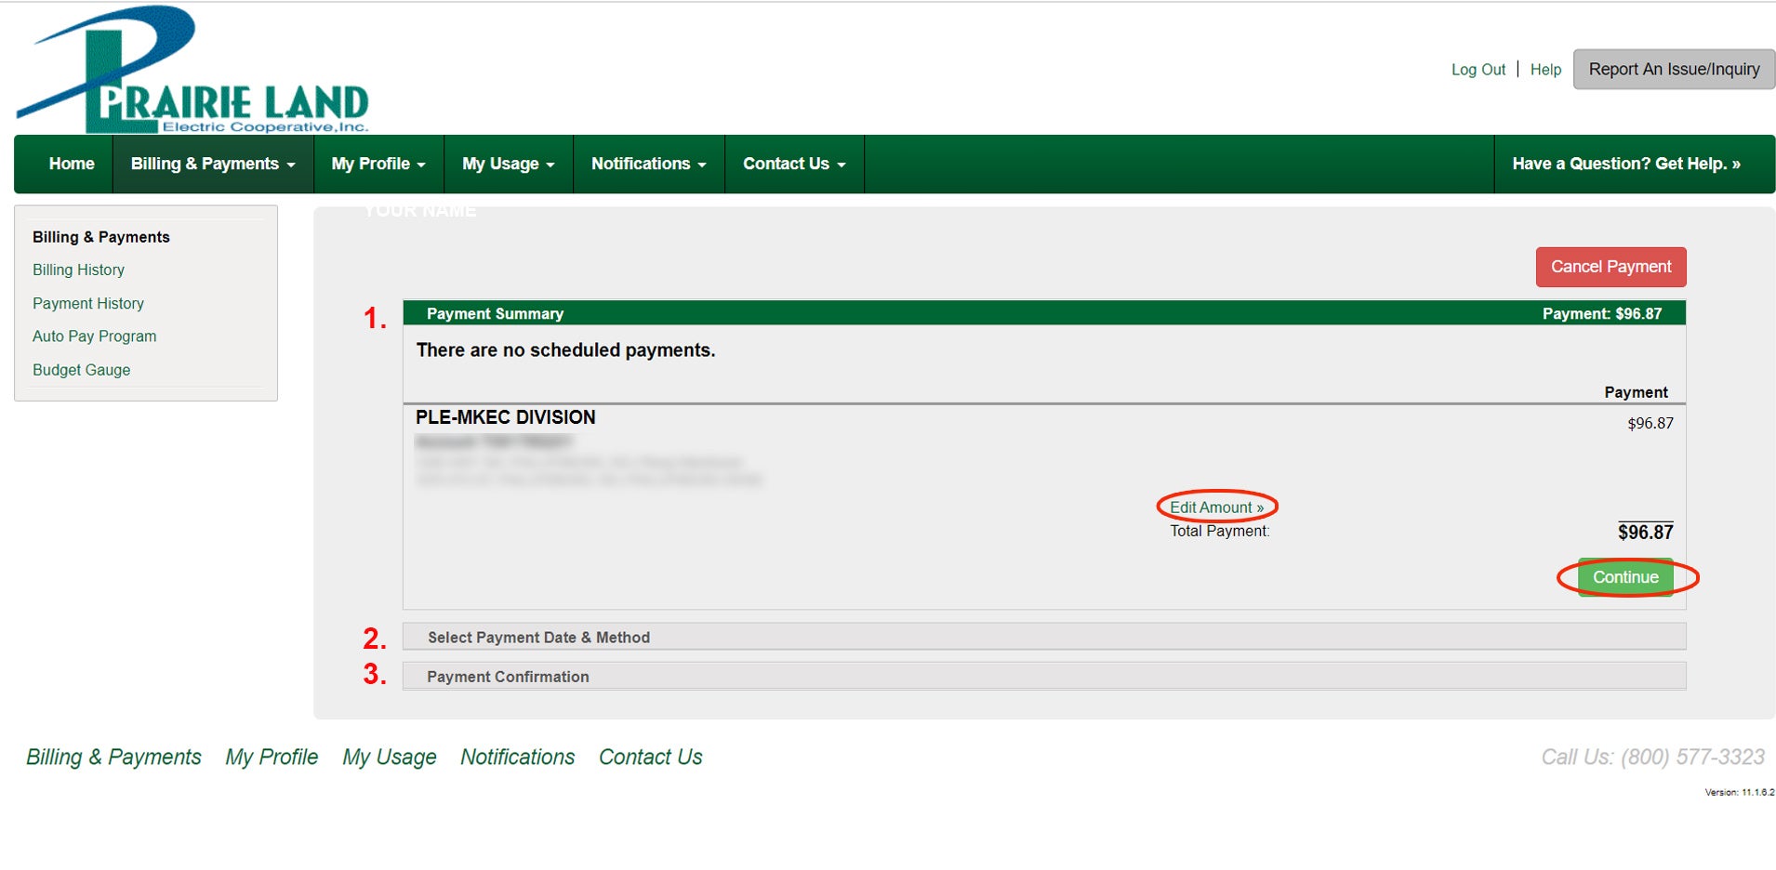Image resolution: width=1776 pixels, height=870 pixels.
Task: Open My Profile footer link
Action: (x=272, y=758)
